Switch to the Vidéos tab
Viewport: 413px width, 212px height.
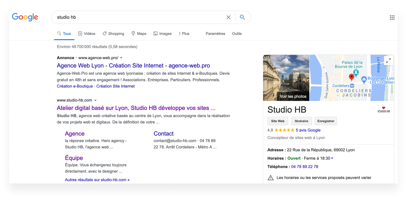[x=87, y=34]
